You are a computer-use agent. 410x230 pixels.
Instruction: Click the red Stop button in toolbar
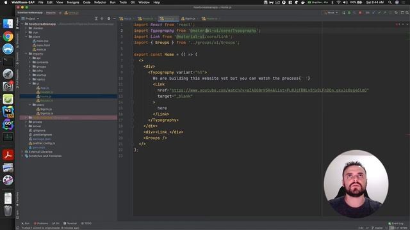pos(360,13)
